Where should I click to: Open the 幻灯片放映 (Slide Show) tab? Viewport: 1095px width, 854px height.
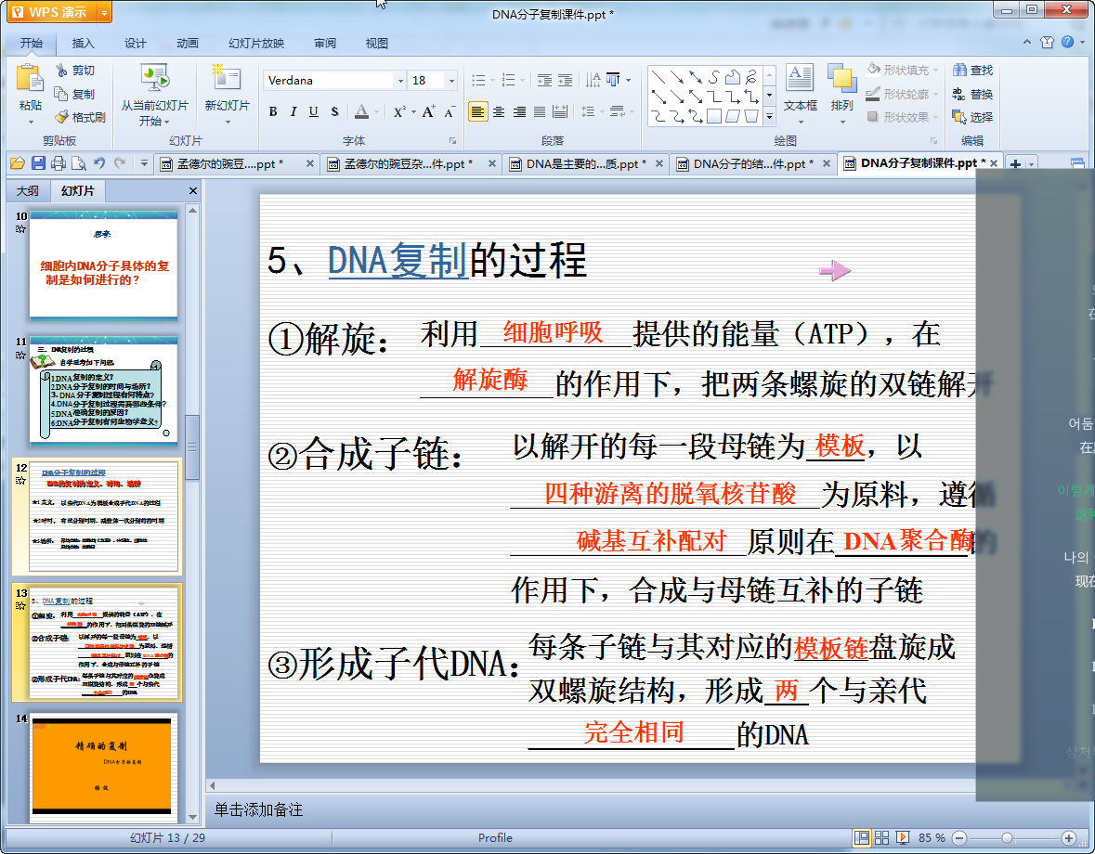[x=256, y=44]
